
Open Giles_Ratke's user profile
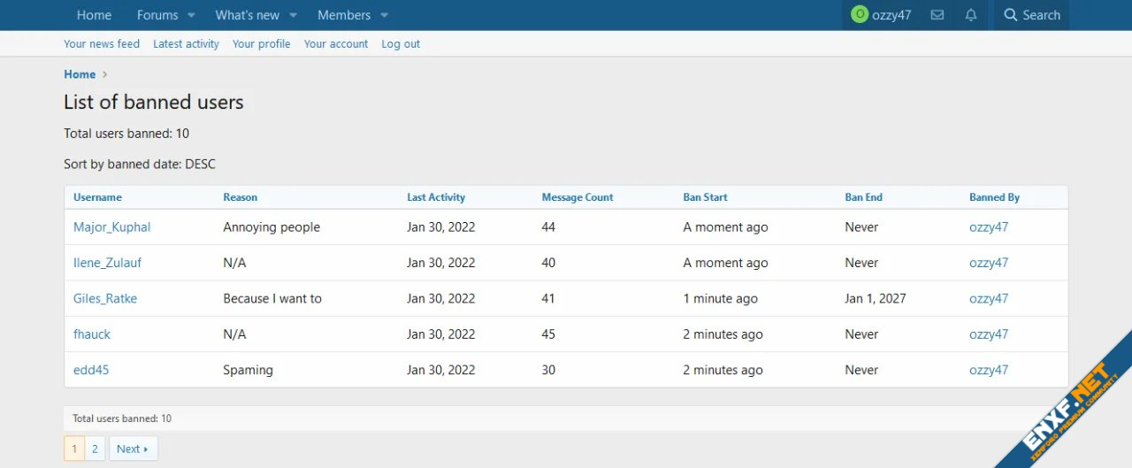click(x=105, y=299)
